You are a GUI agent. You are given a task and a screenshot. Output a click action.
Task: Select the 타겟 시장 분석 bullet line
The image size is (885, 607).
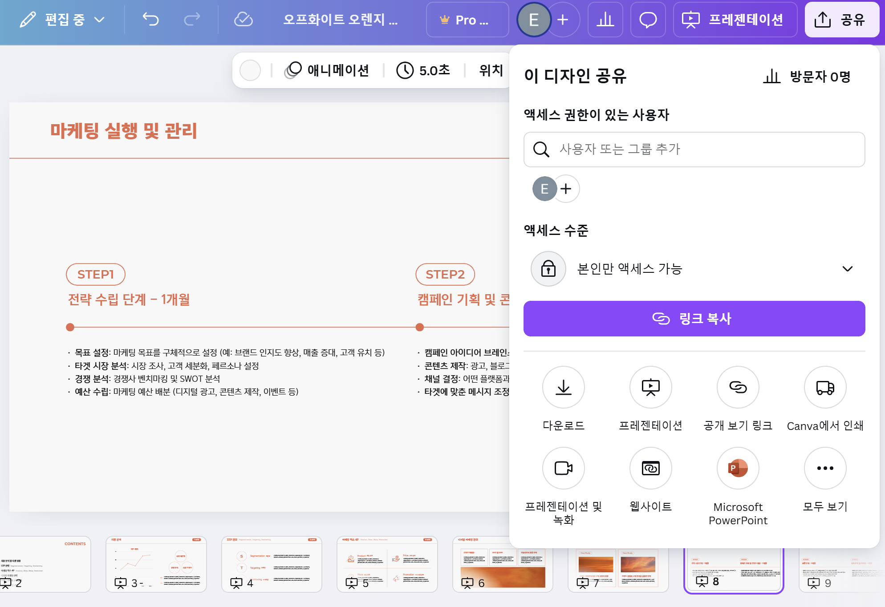(x=163, y=366)
